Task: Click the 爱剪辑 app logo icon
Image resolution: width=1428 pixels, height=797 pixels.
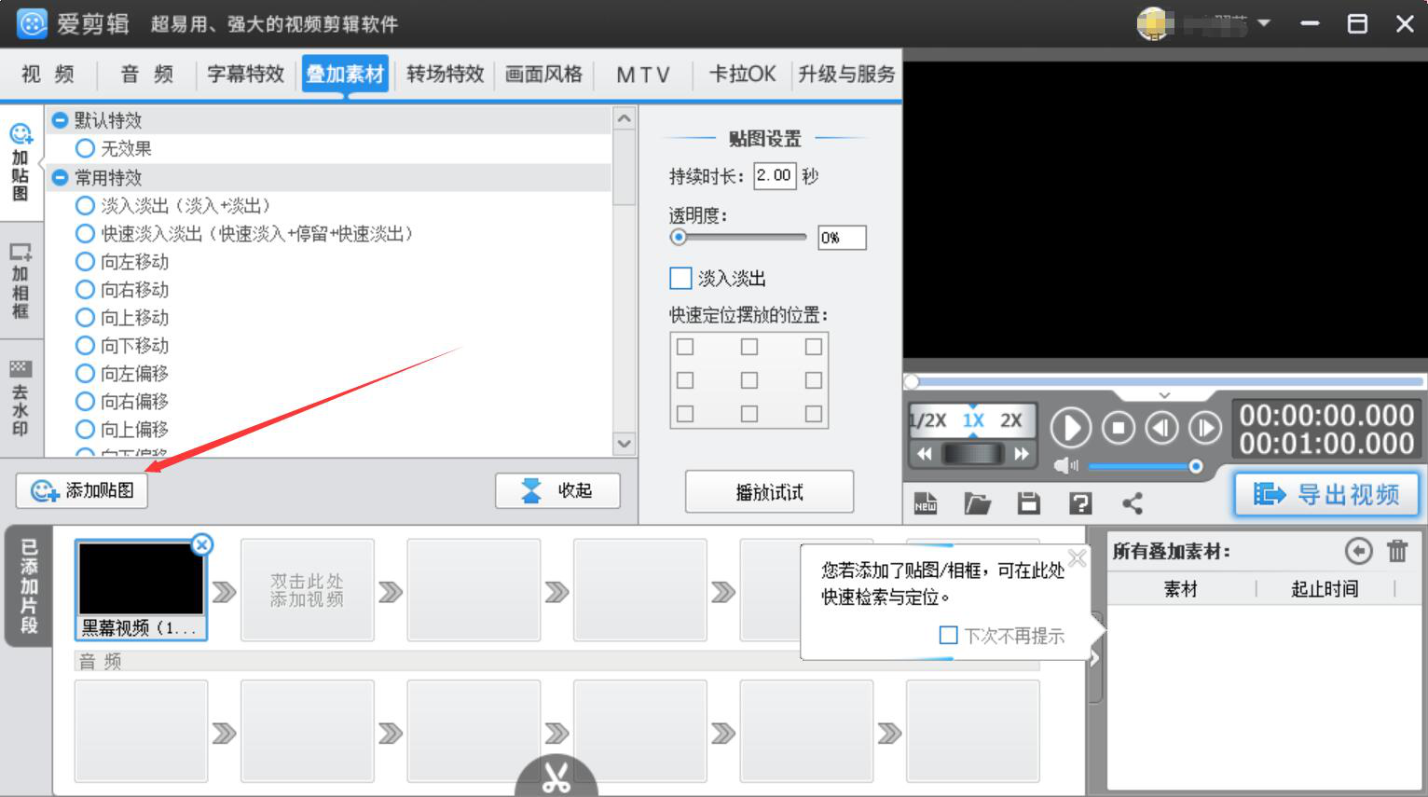Action: (32, 23)
